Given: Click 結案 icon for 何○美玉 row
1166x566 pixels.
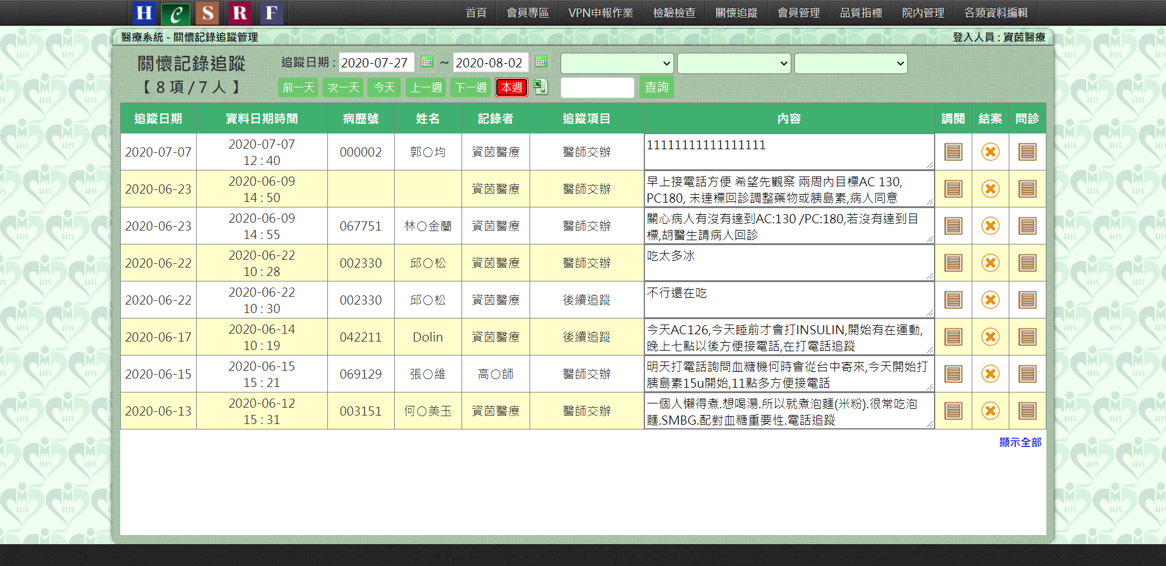Looking at the screenshot, I should point(990,411).
